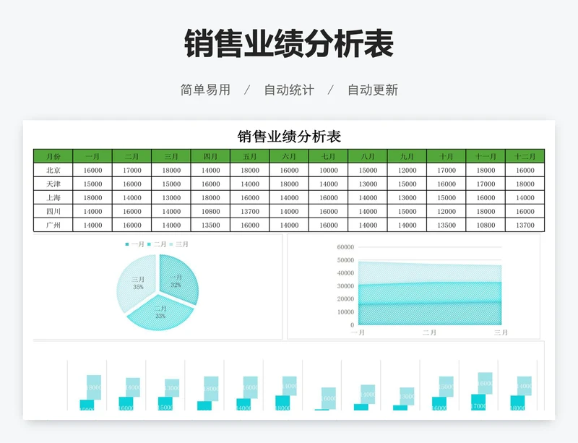
Task: Select the subtitle text 简单易用
Action: [205, 90]
